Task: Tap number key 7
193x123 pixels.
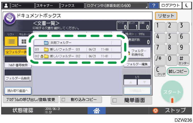Action: (160, 49)
